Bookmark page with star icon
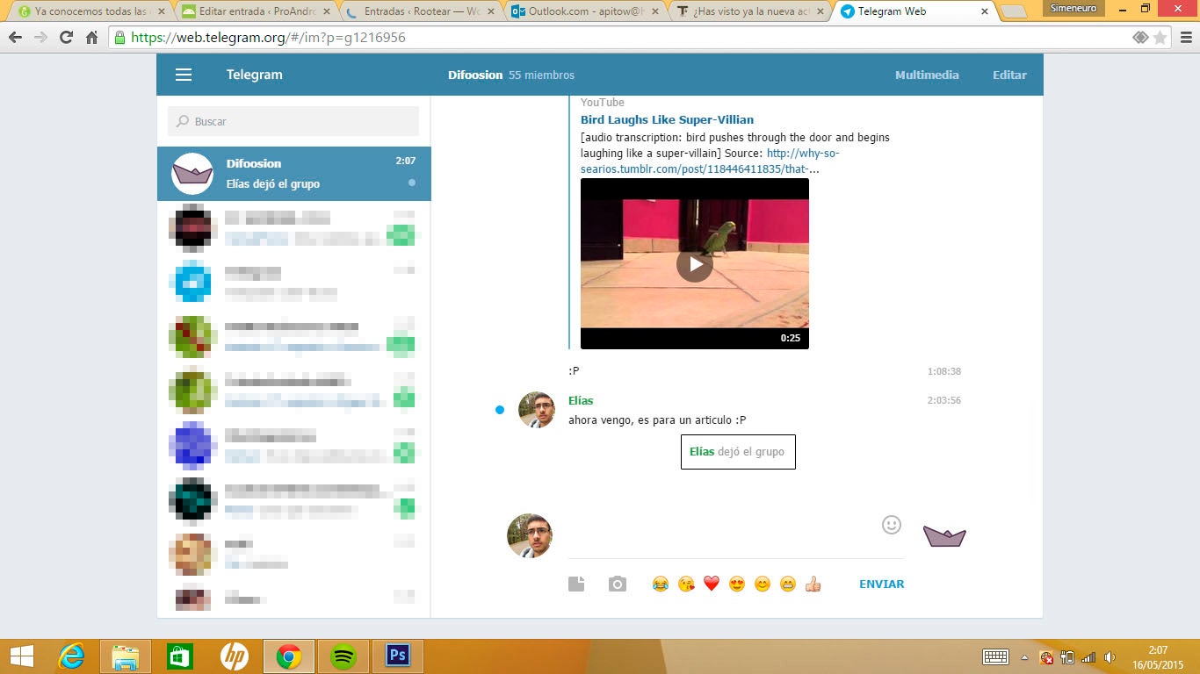Image resolution: width=1200 pixels, height=674 pixels. point(1160,38)
